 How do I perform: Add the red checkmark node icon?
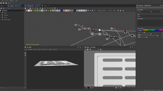point(73,11)
